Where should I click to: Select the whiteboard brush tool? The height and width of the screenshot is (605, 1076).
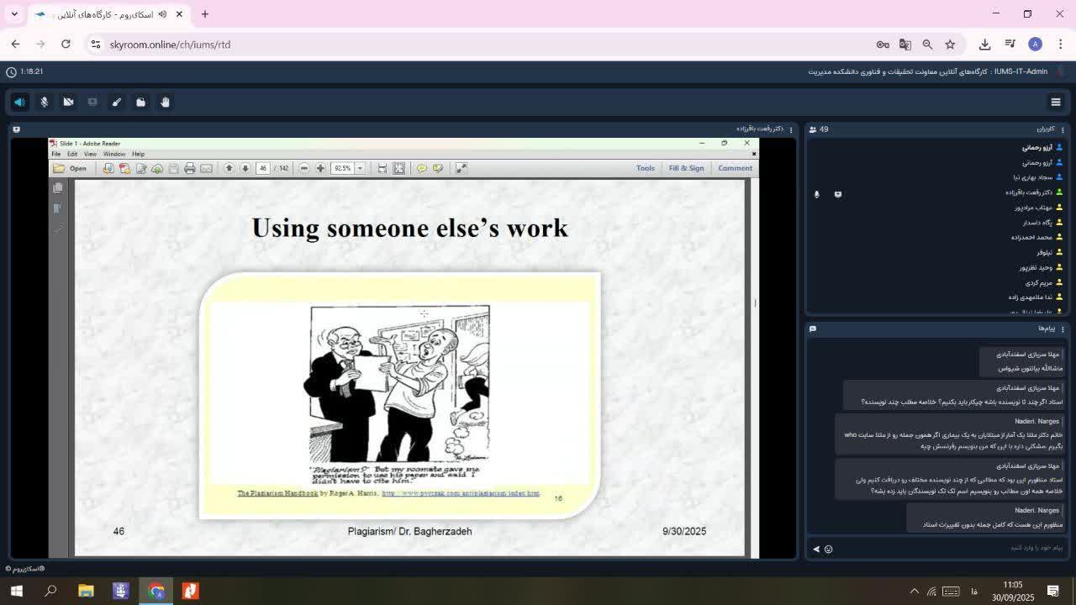point(117,102)
